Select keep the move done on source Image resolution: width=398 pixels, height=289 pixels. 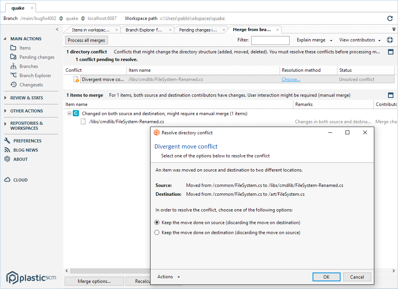(x=157, y=223)
